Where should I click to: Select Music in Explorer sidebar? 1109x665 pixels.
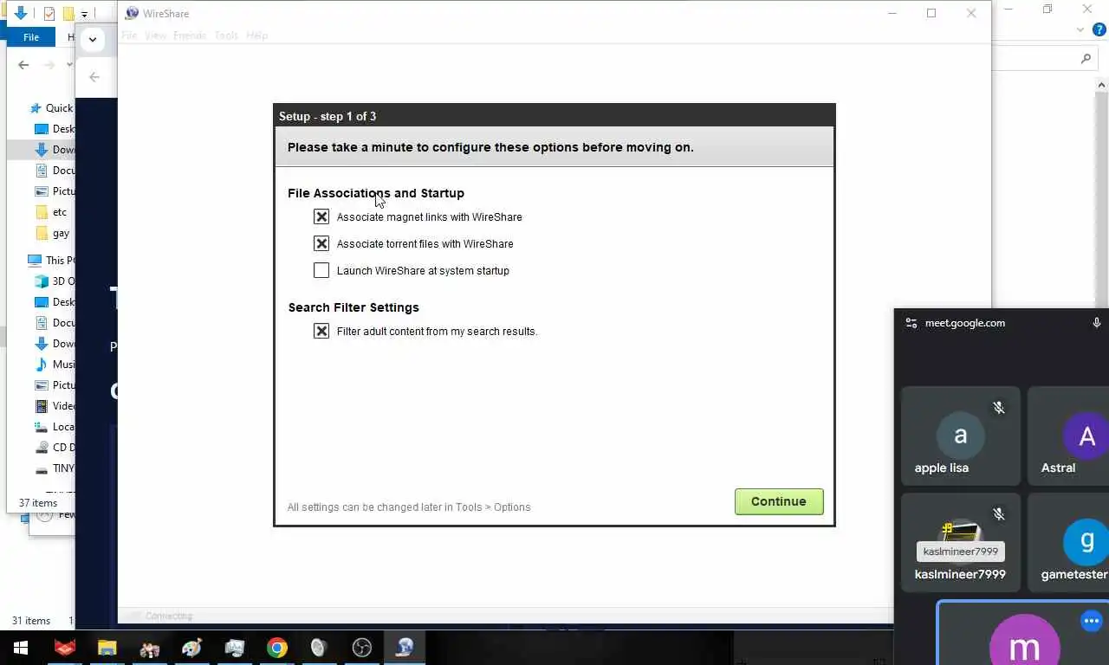(55, 365)
